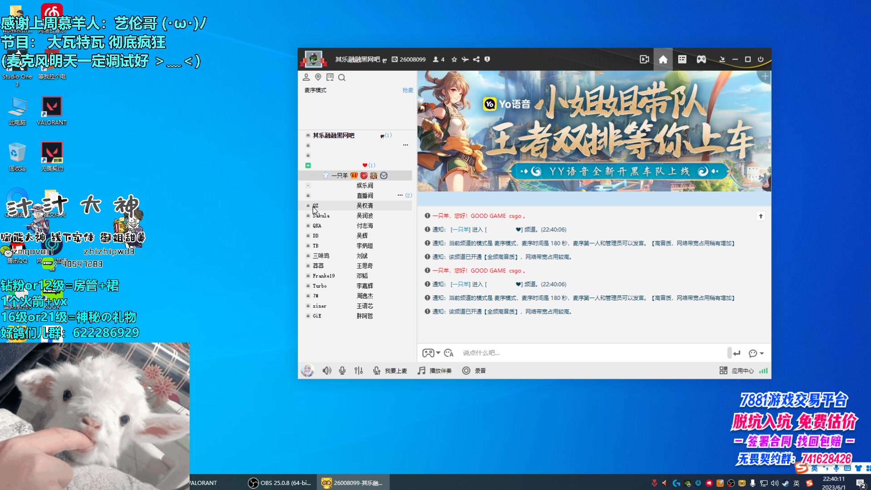The width and height of the screenshot is (871, 490).
Task: Click the search magnifier icon in sidebar
Action: 342,78
